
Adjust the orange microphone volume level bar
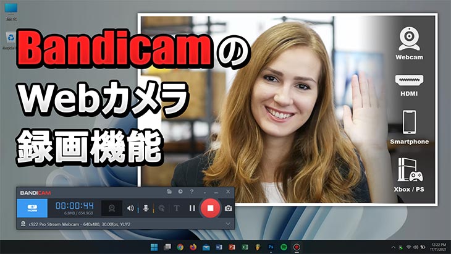pyautogui.click(x=153, y=208)
